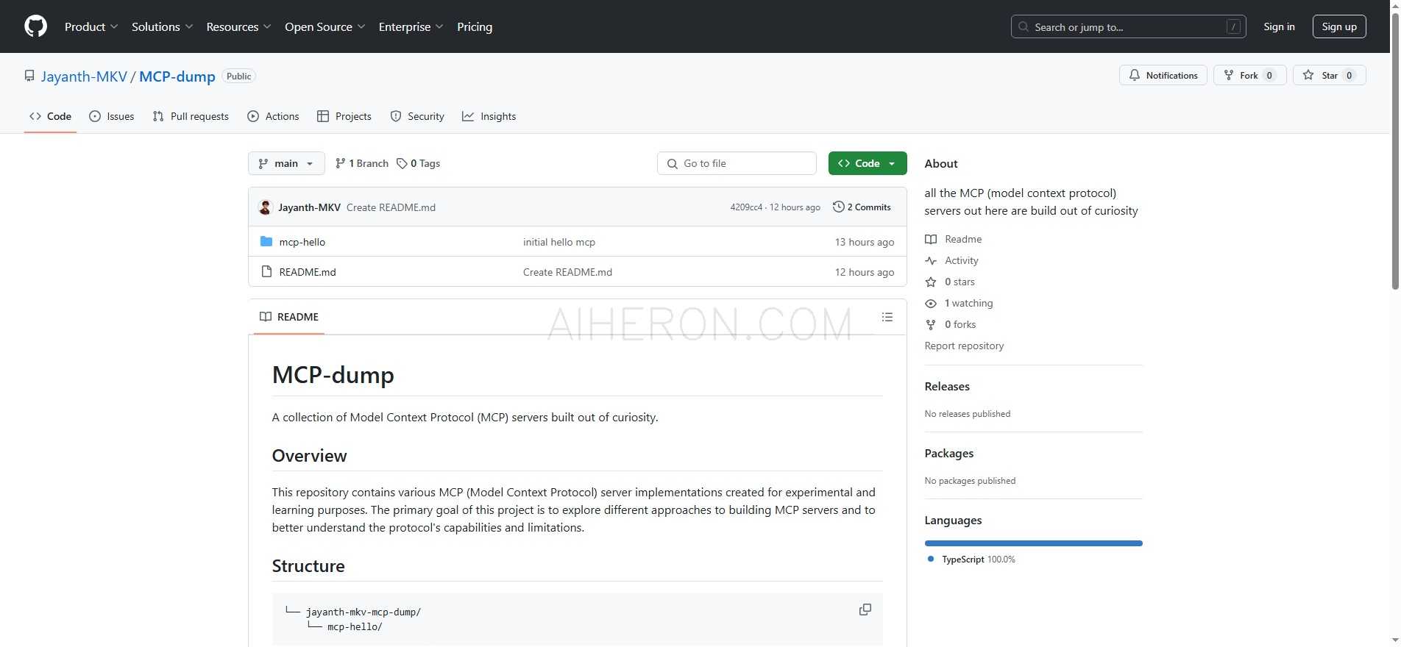This screenshot has width=1401, height=647.
Task: Open the main branch selector dropdown
Action: click(x=286, y=163)
